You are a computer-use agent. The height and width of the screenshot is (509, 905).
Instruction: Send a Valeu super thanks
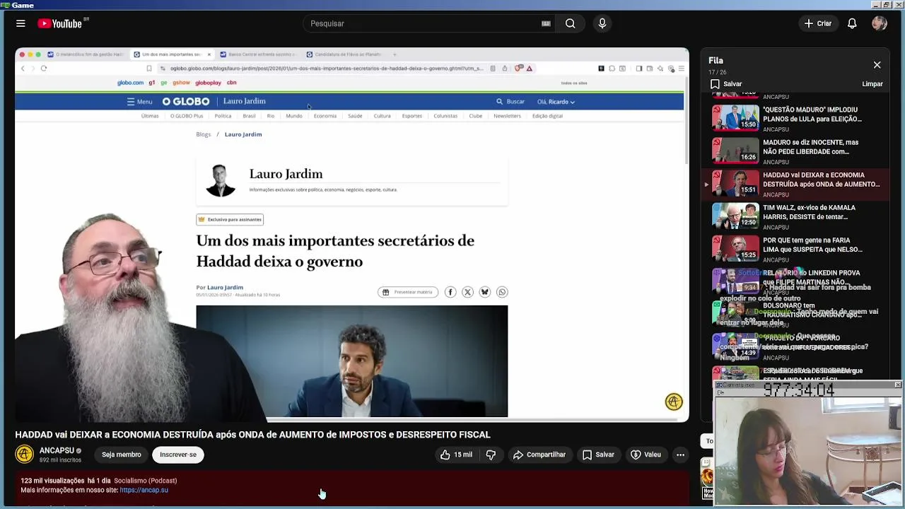click(646, 455)
